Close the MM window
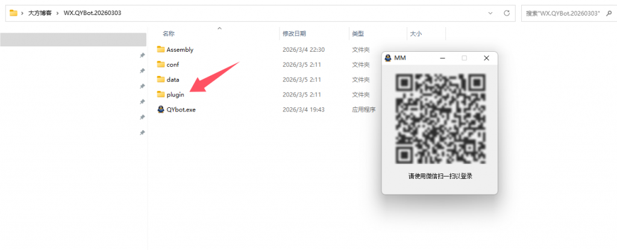Image resolution: width=617 pixels, height=250 pixels. coord(486,58)
